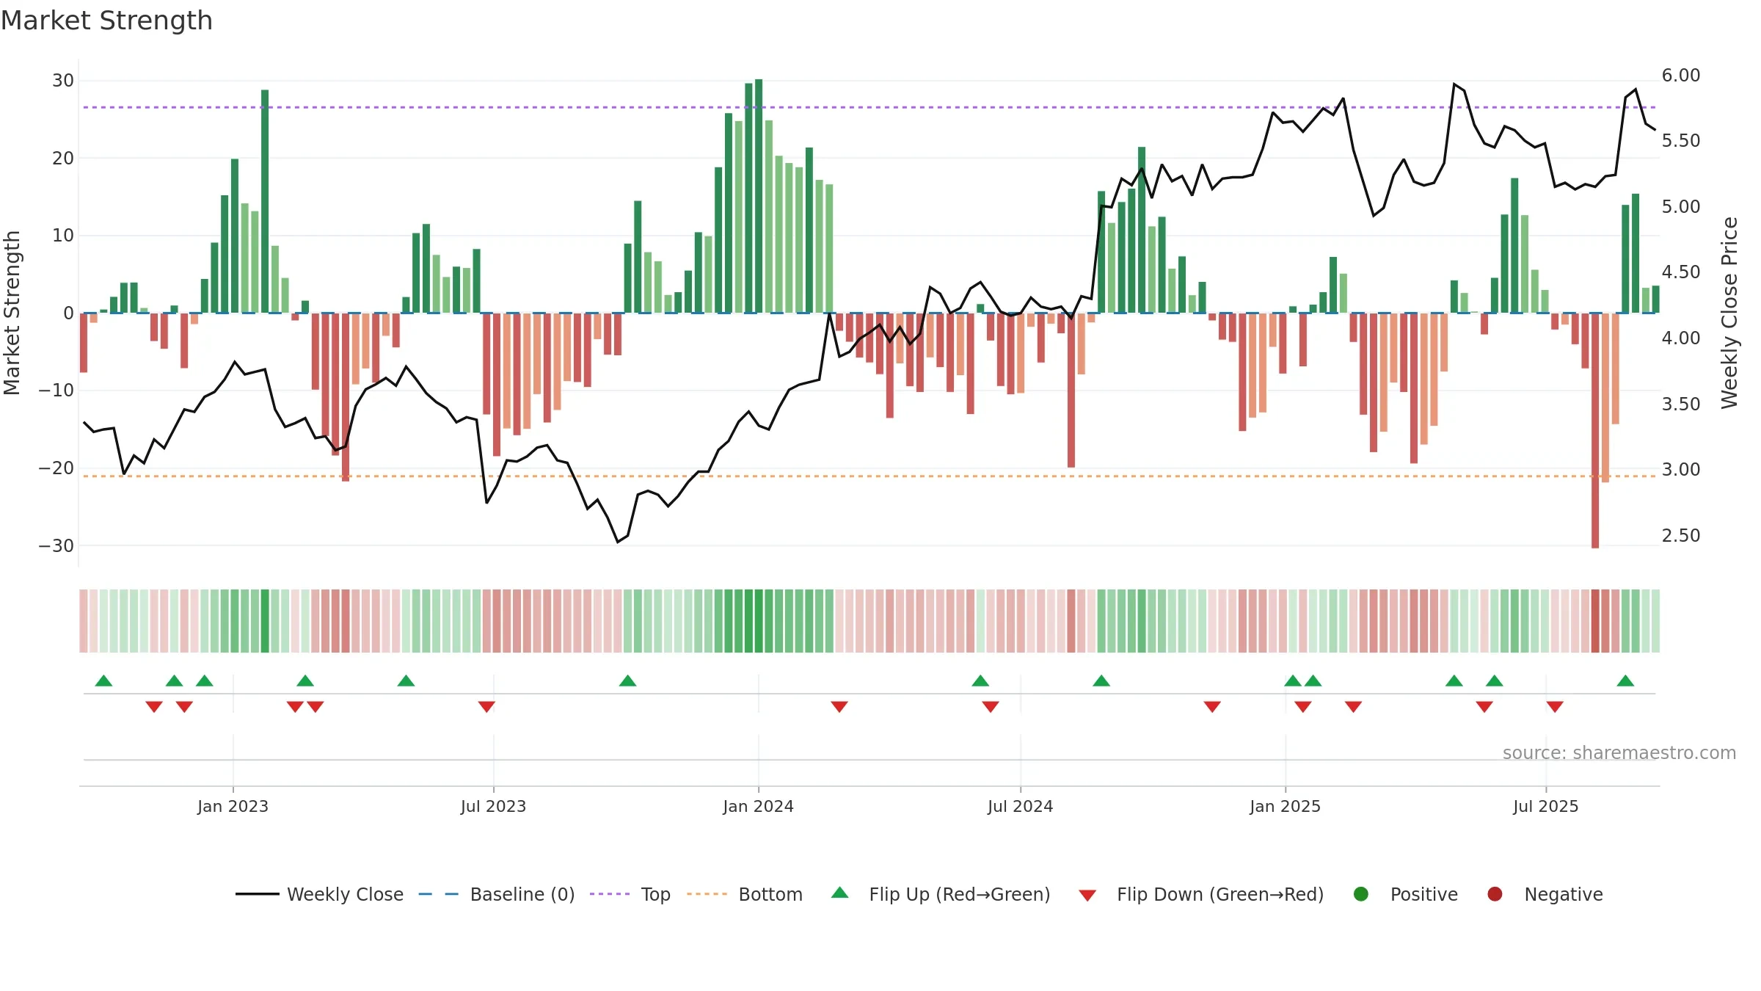1761x991 pixels.
Task: Click the orange dotted Bottom threshold line
Action: pyautogui.click(x=869, y=476)
